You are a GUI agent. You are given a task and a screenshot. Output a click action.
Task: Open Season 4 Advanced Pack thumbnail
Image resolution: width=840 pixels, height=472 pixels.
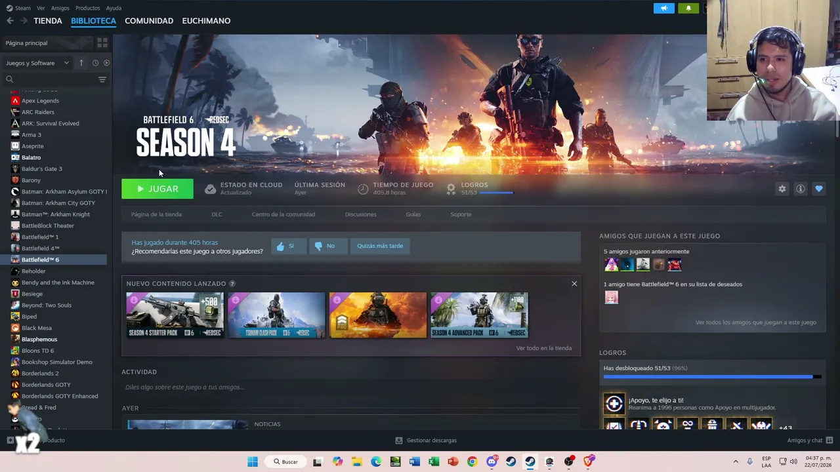(x=479, y=315)
